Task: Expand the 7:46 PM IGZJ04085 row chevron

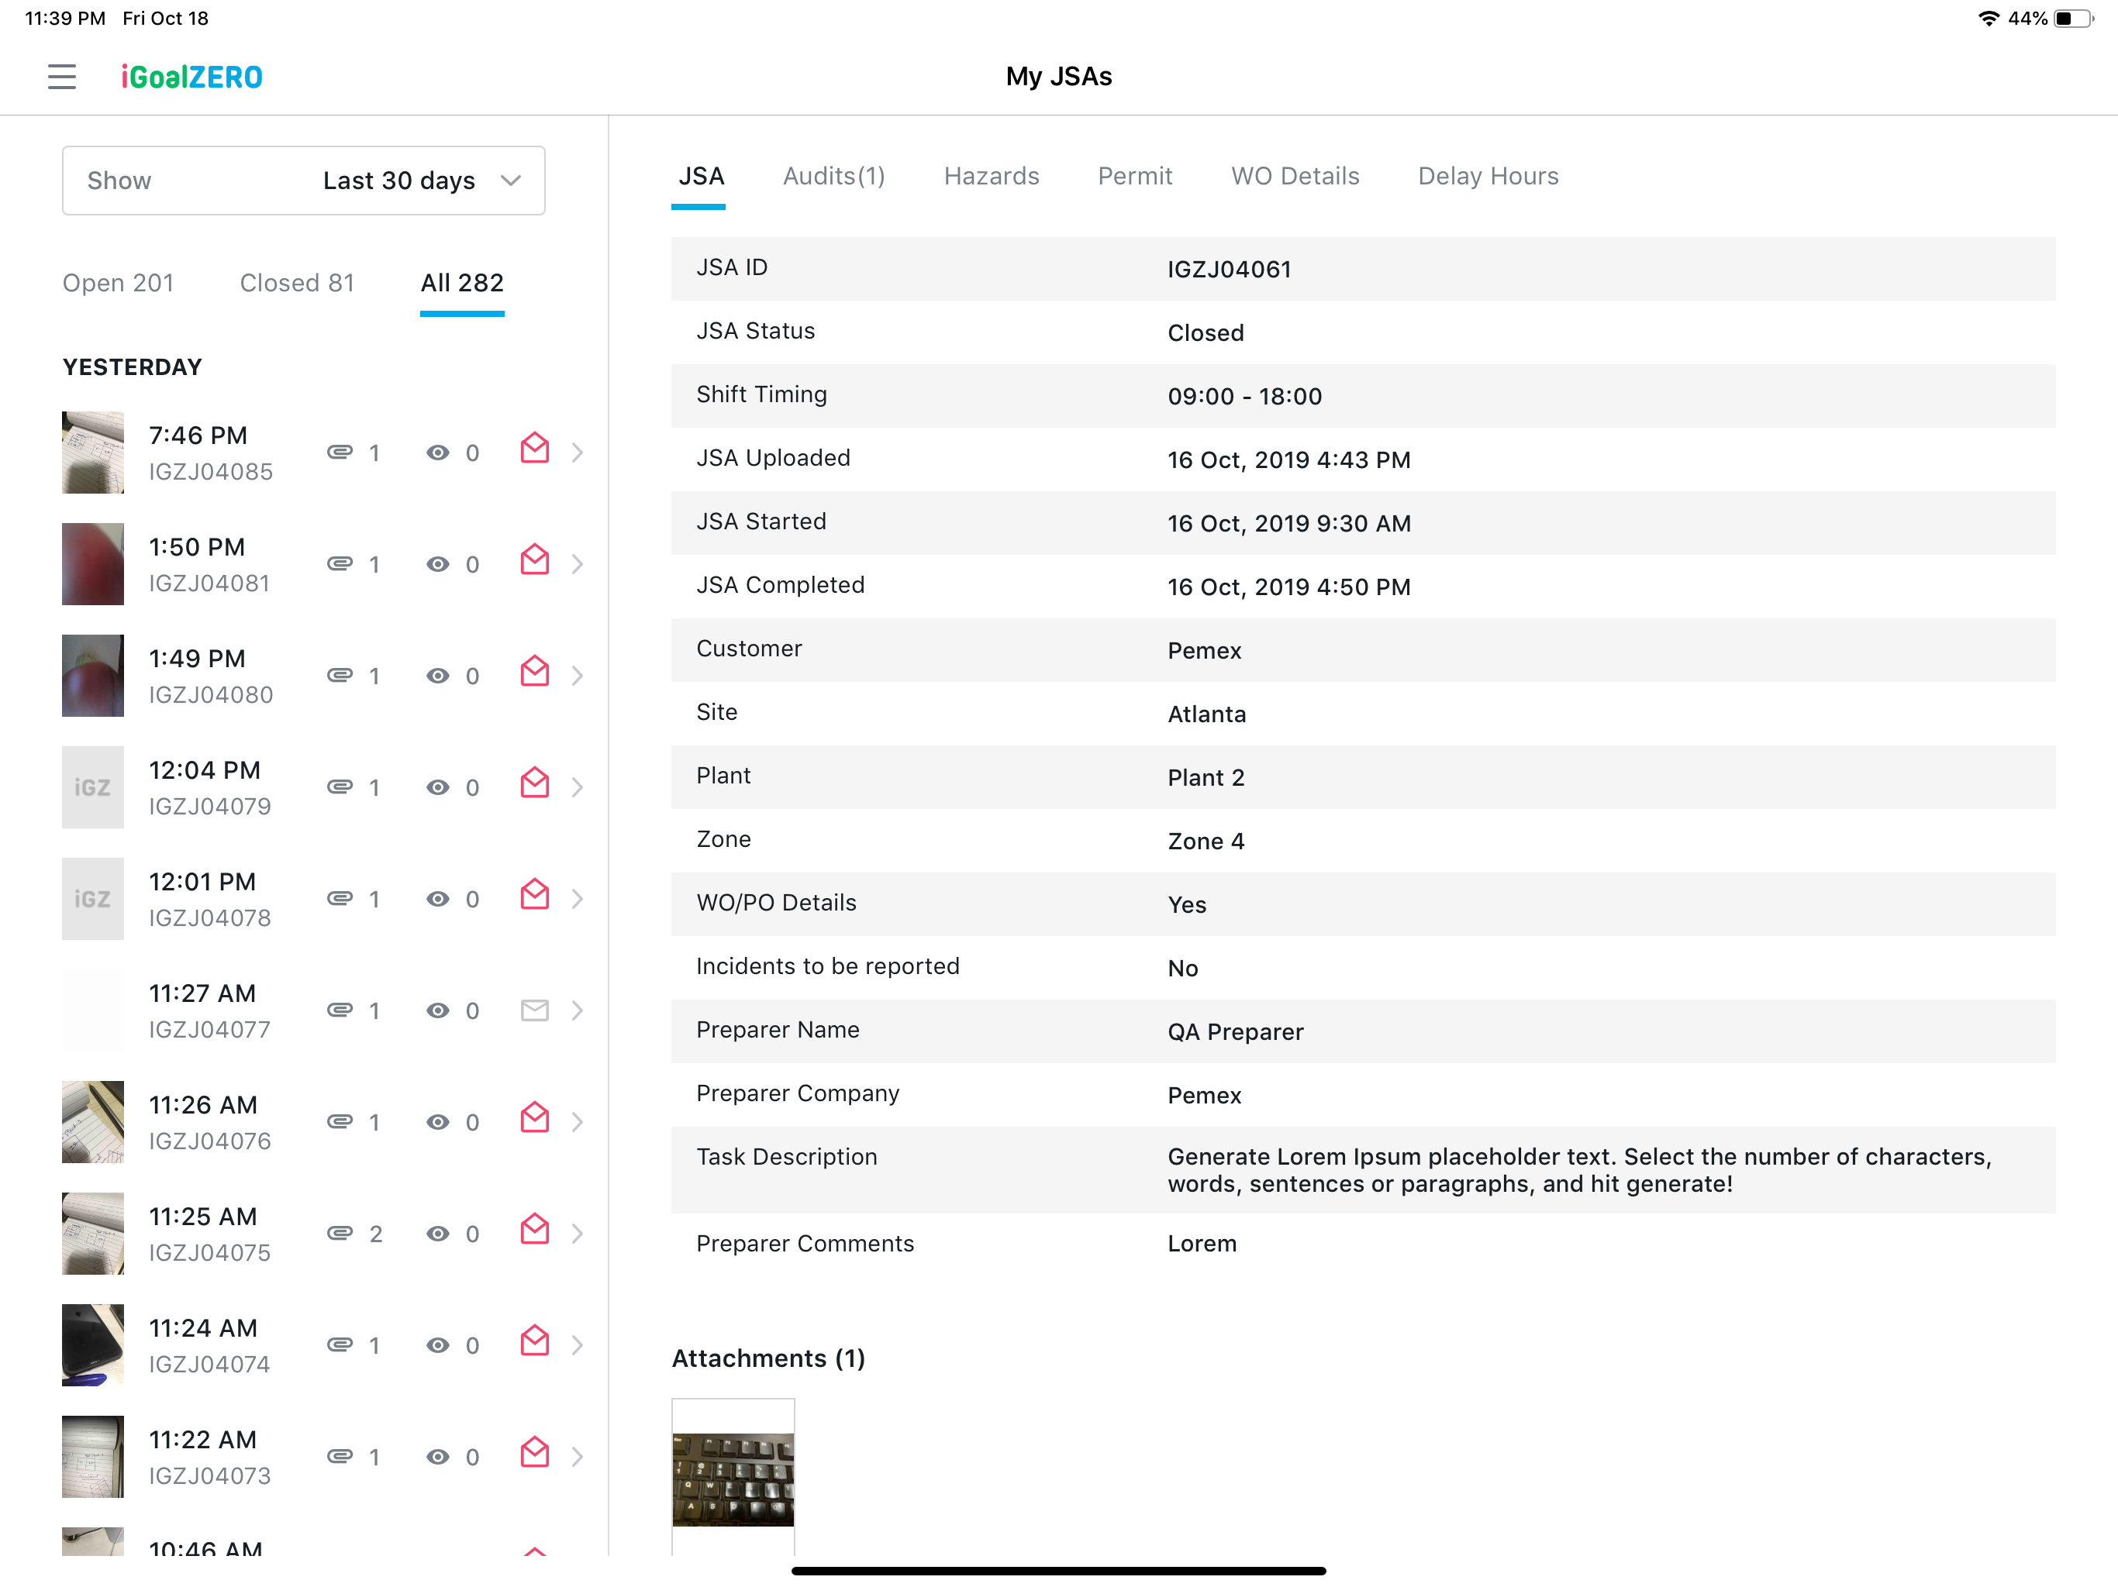Action: [578, 452]
